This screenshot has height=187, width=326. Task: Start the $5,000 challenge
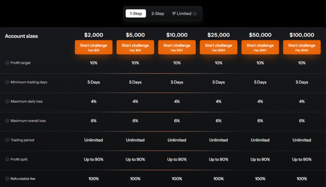(135, 47)
